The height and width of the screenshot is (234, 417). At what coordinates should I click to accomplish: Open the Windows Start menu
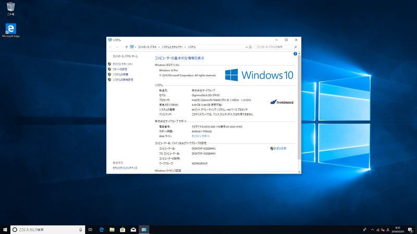(x=5, y=229)
